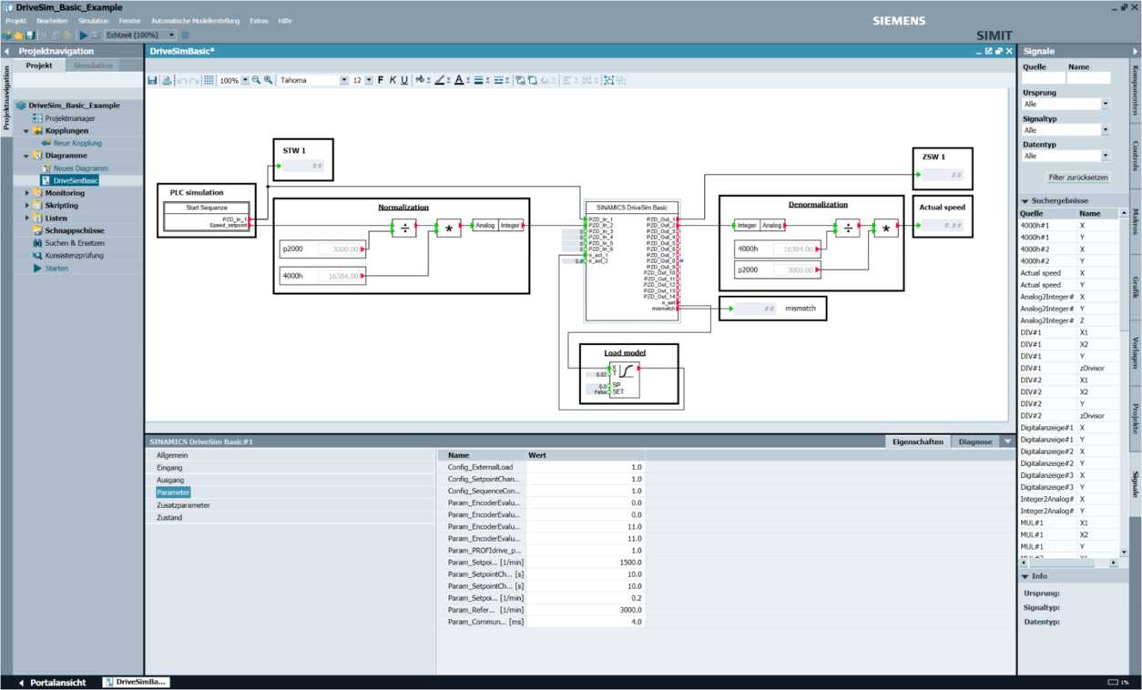Image resolution: width=1142 pixels, height=690 pixels.
Task: Print the diagram using the printer icon
Action: click(x=167, y=80)
